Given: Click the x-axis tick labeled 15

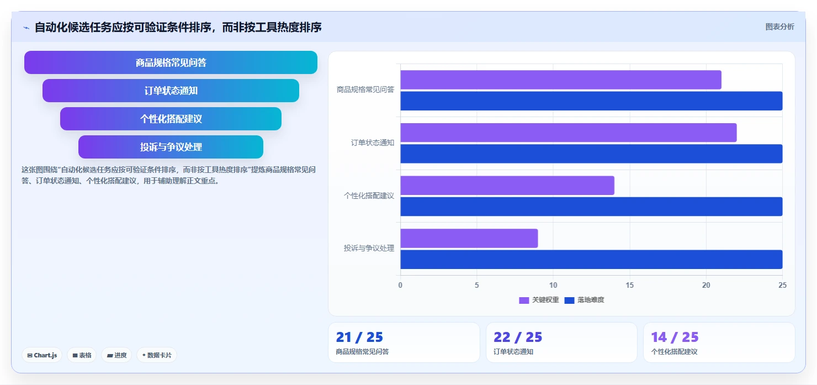Looking at the screenshot, I should click(x=629, y=285).
